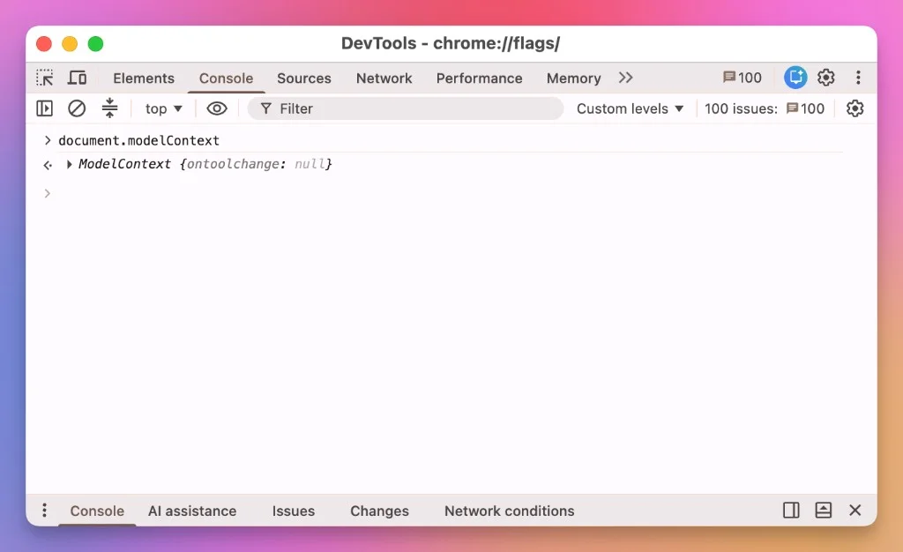Click the group similar messages icon
The height and width of the screenshot is (552, 903).
109,108
